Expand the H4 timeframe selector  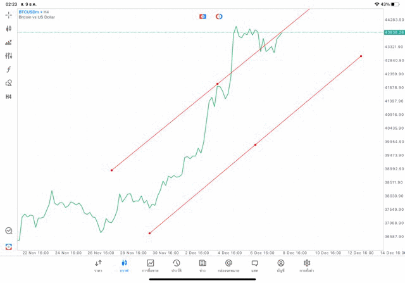pos(9,97)
